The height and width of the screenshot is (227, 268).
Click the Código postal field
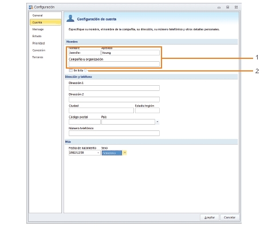click(x=85, y=122)
